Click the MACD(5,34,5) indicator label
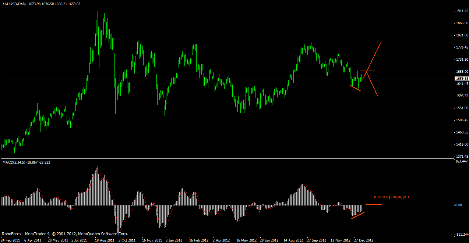 coord(14,162)
